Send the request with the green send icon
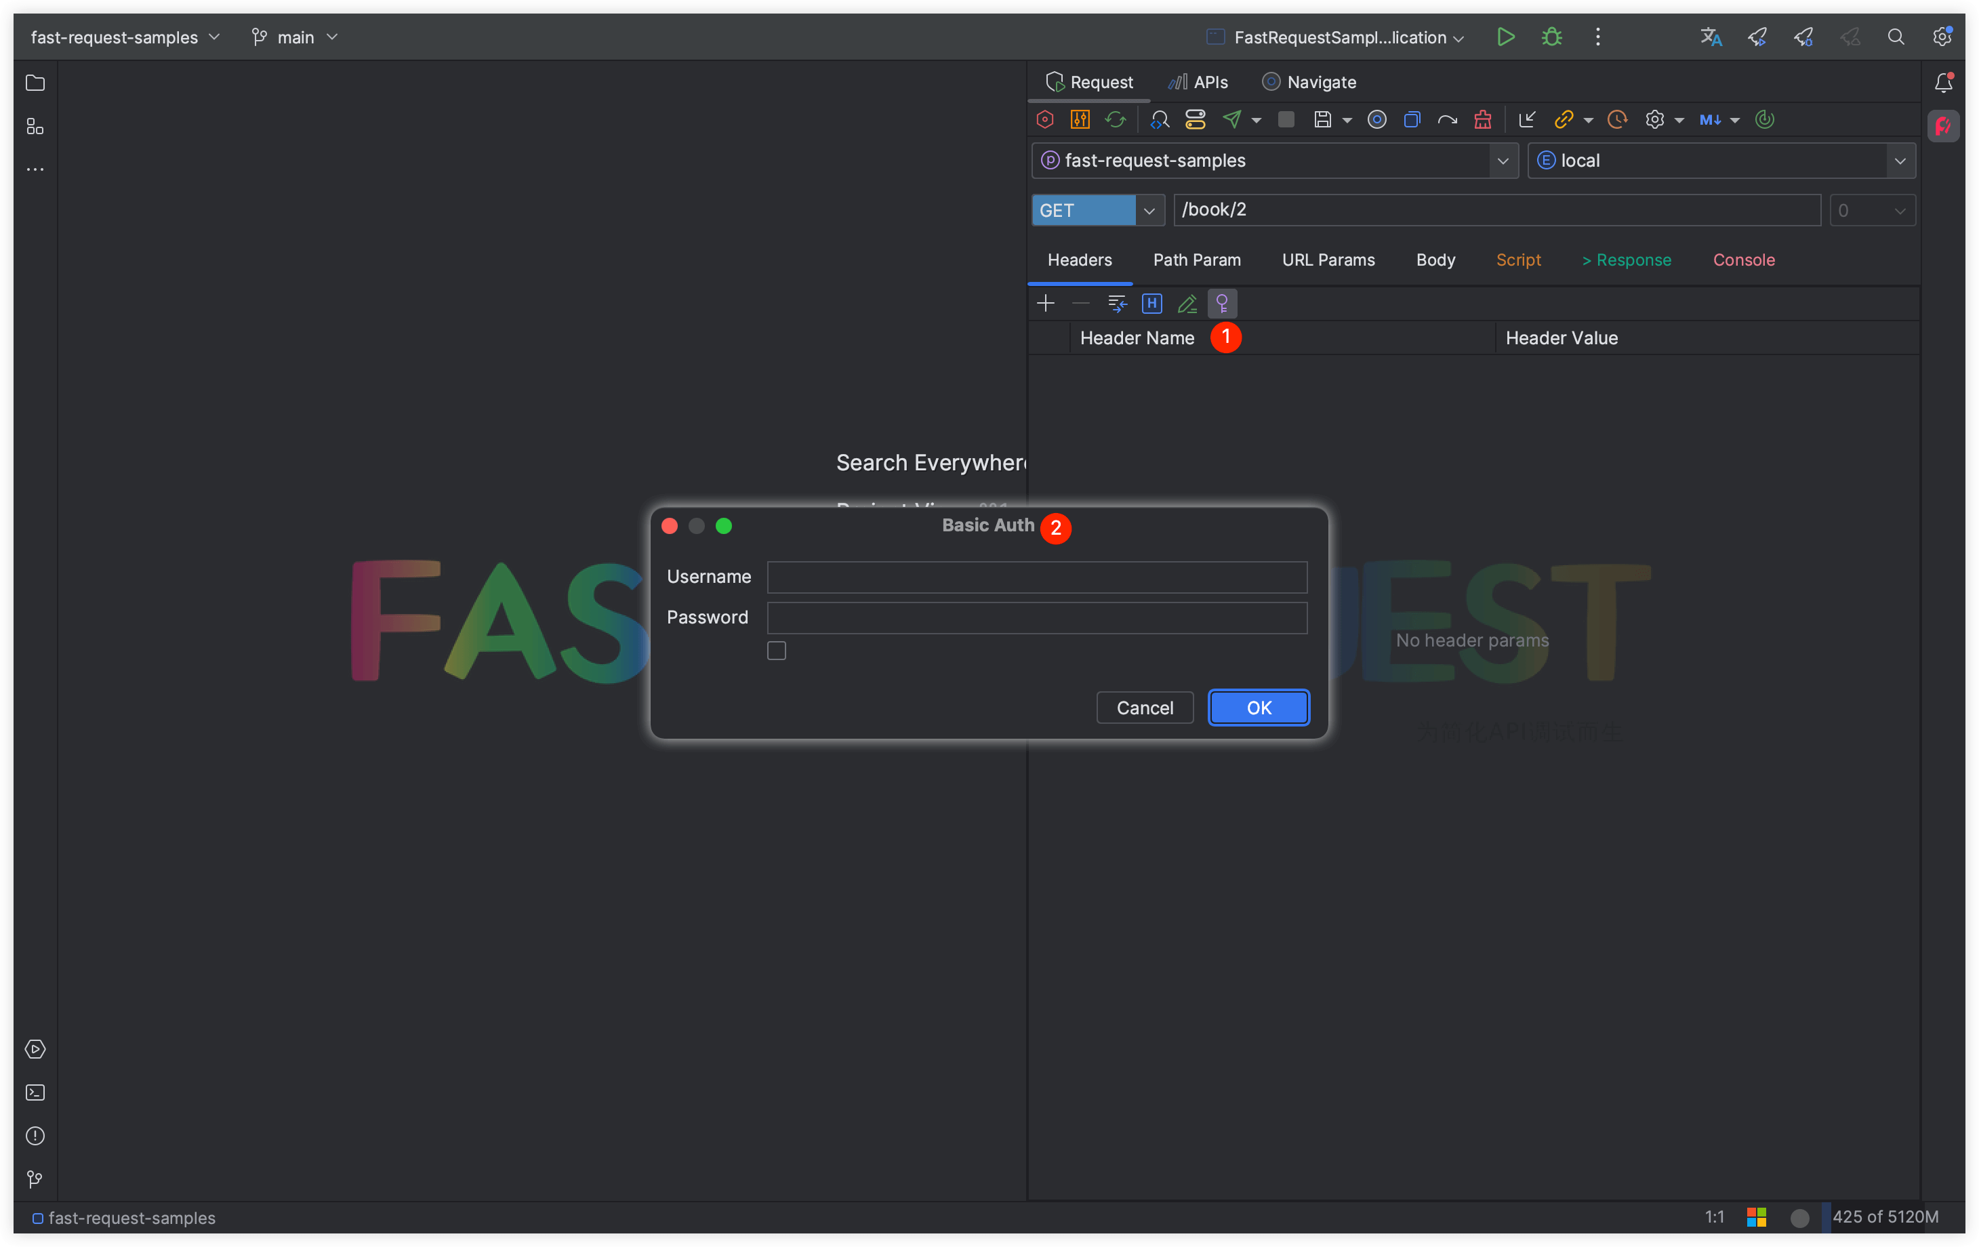 (x=1234, y=119)
